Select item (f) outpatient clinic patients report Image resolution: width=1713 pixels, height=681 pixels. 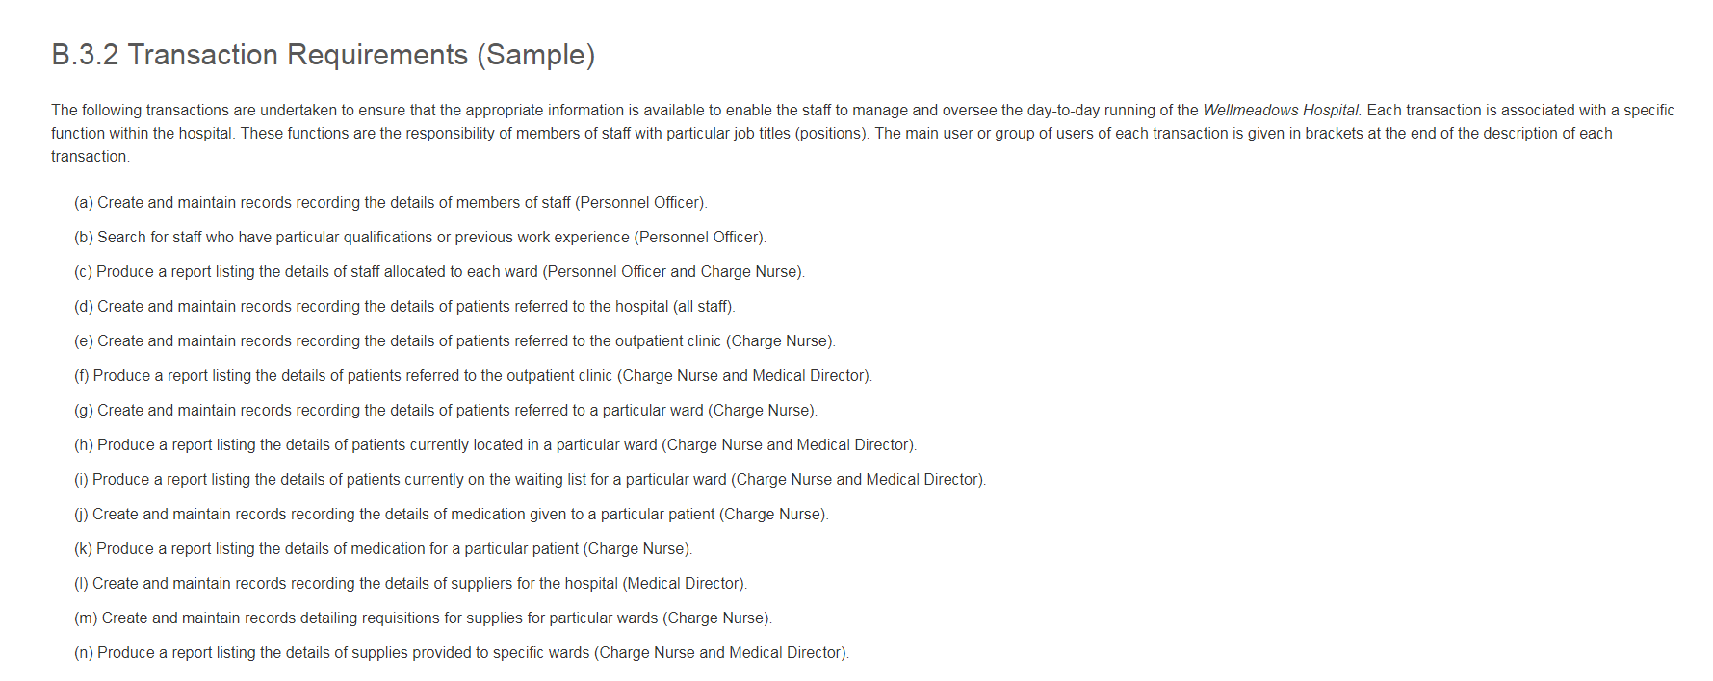point(473,376)
